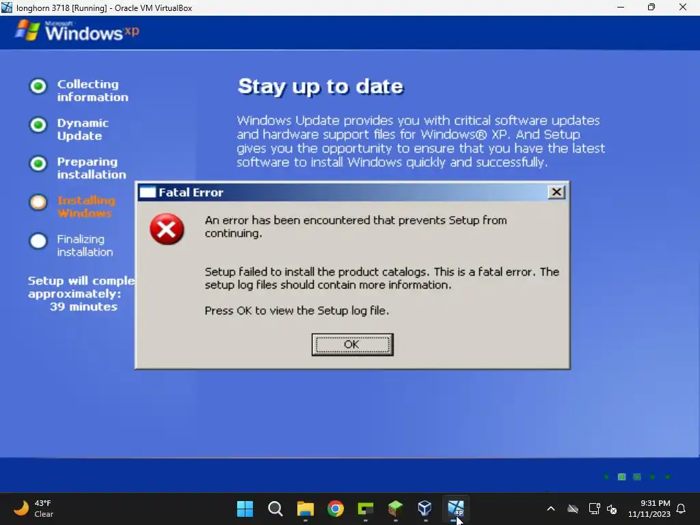Viewport: 700px width, 525px height.
Task: Select the Installing Windows step bullet
Action: click(x=38, y=202)
